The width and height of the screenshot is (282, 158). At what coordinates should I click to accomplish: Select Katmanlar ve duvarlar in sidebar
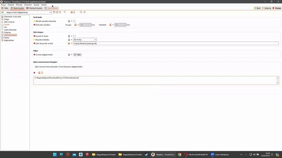(x=13, y=17)
